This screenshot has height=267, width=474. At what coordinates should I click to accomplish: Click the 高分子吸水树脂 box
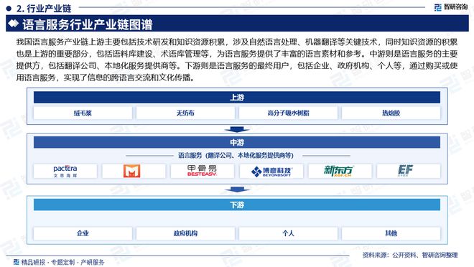(x=288, y=113)
